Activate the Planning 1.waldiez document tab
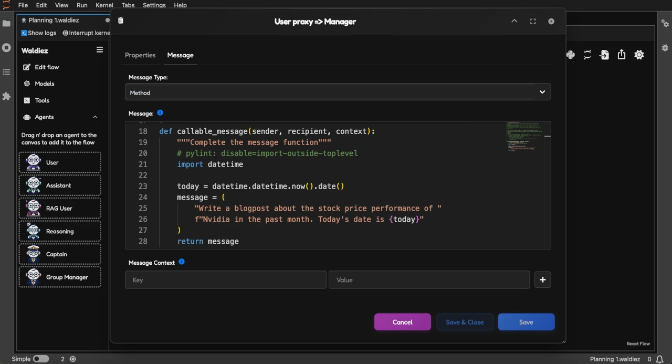The width and height of the screenshot is (672, 364). 63,20
